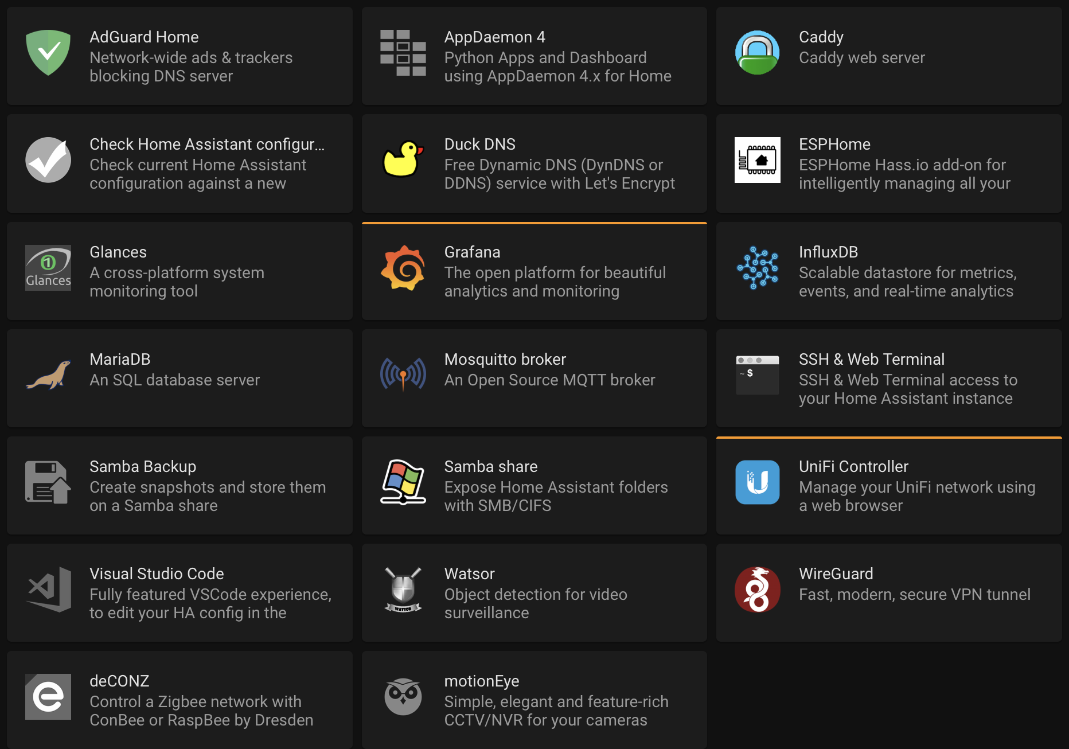Select the UniFi Controller title
Image resolution: width=1069 pixels, height=749 pixels.
click(853, 467)
